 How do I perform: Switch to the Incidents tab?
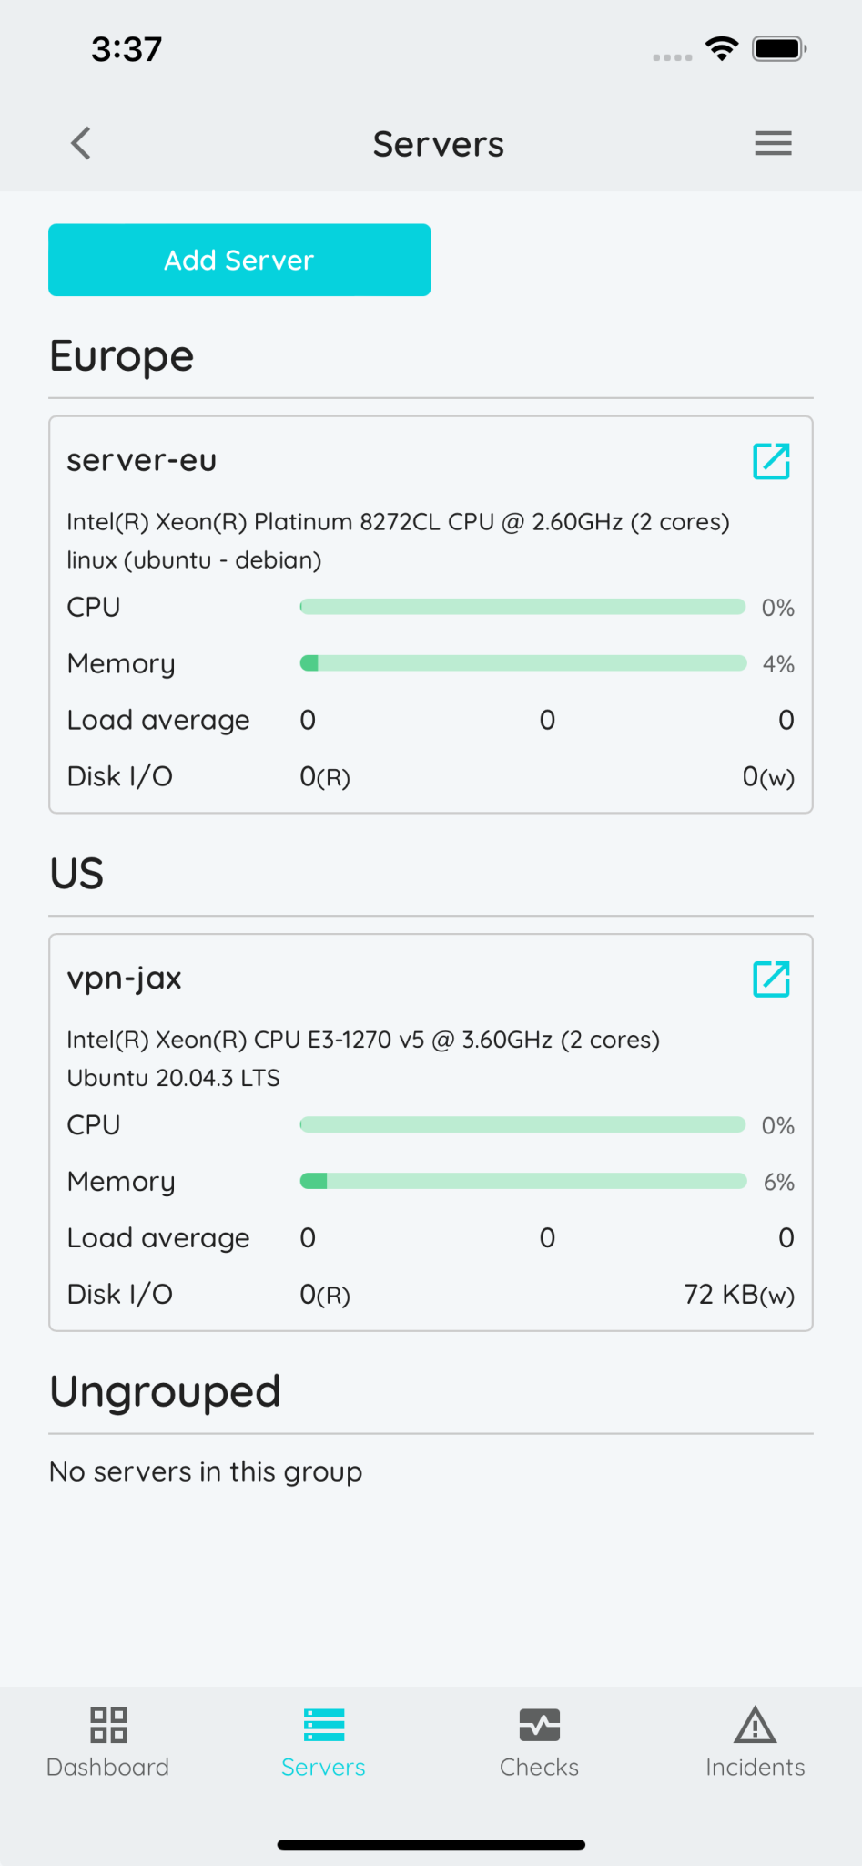[755, 1740]
